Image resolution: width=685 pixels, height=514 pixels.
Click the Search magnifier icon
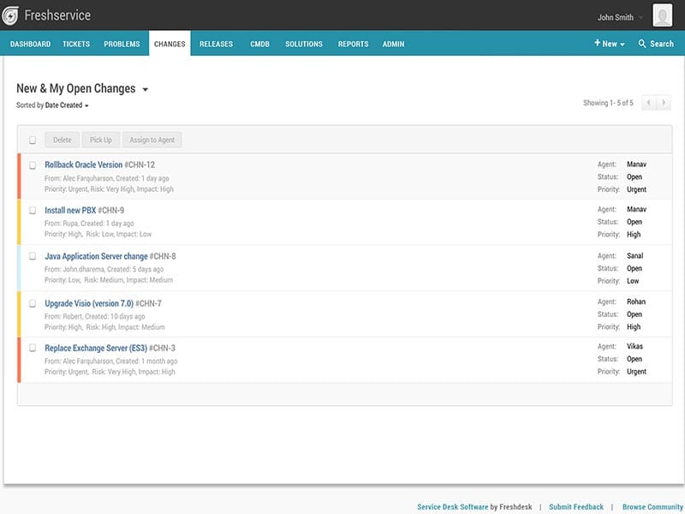tap(642, 44)
